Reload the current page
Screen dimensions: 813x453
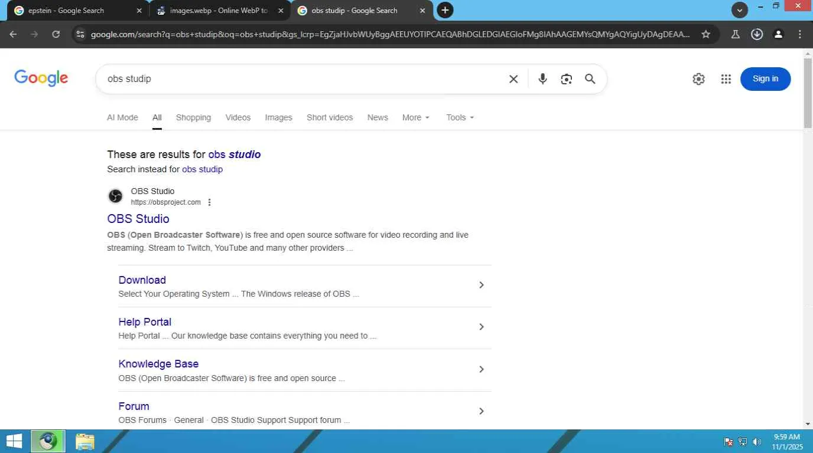56,34
